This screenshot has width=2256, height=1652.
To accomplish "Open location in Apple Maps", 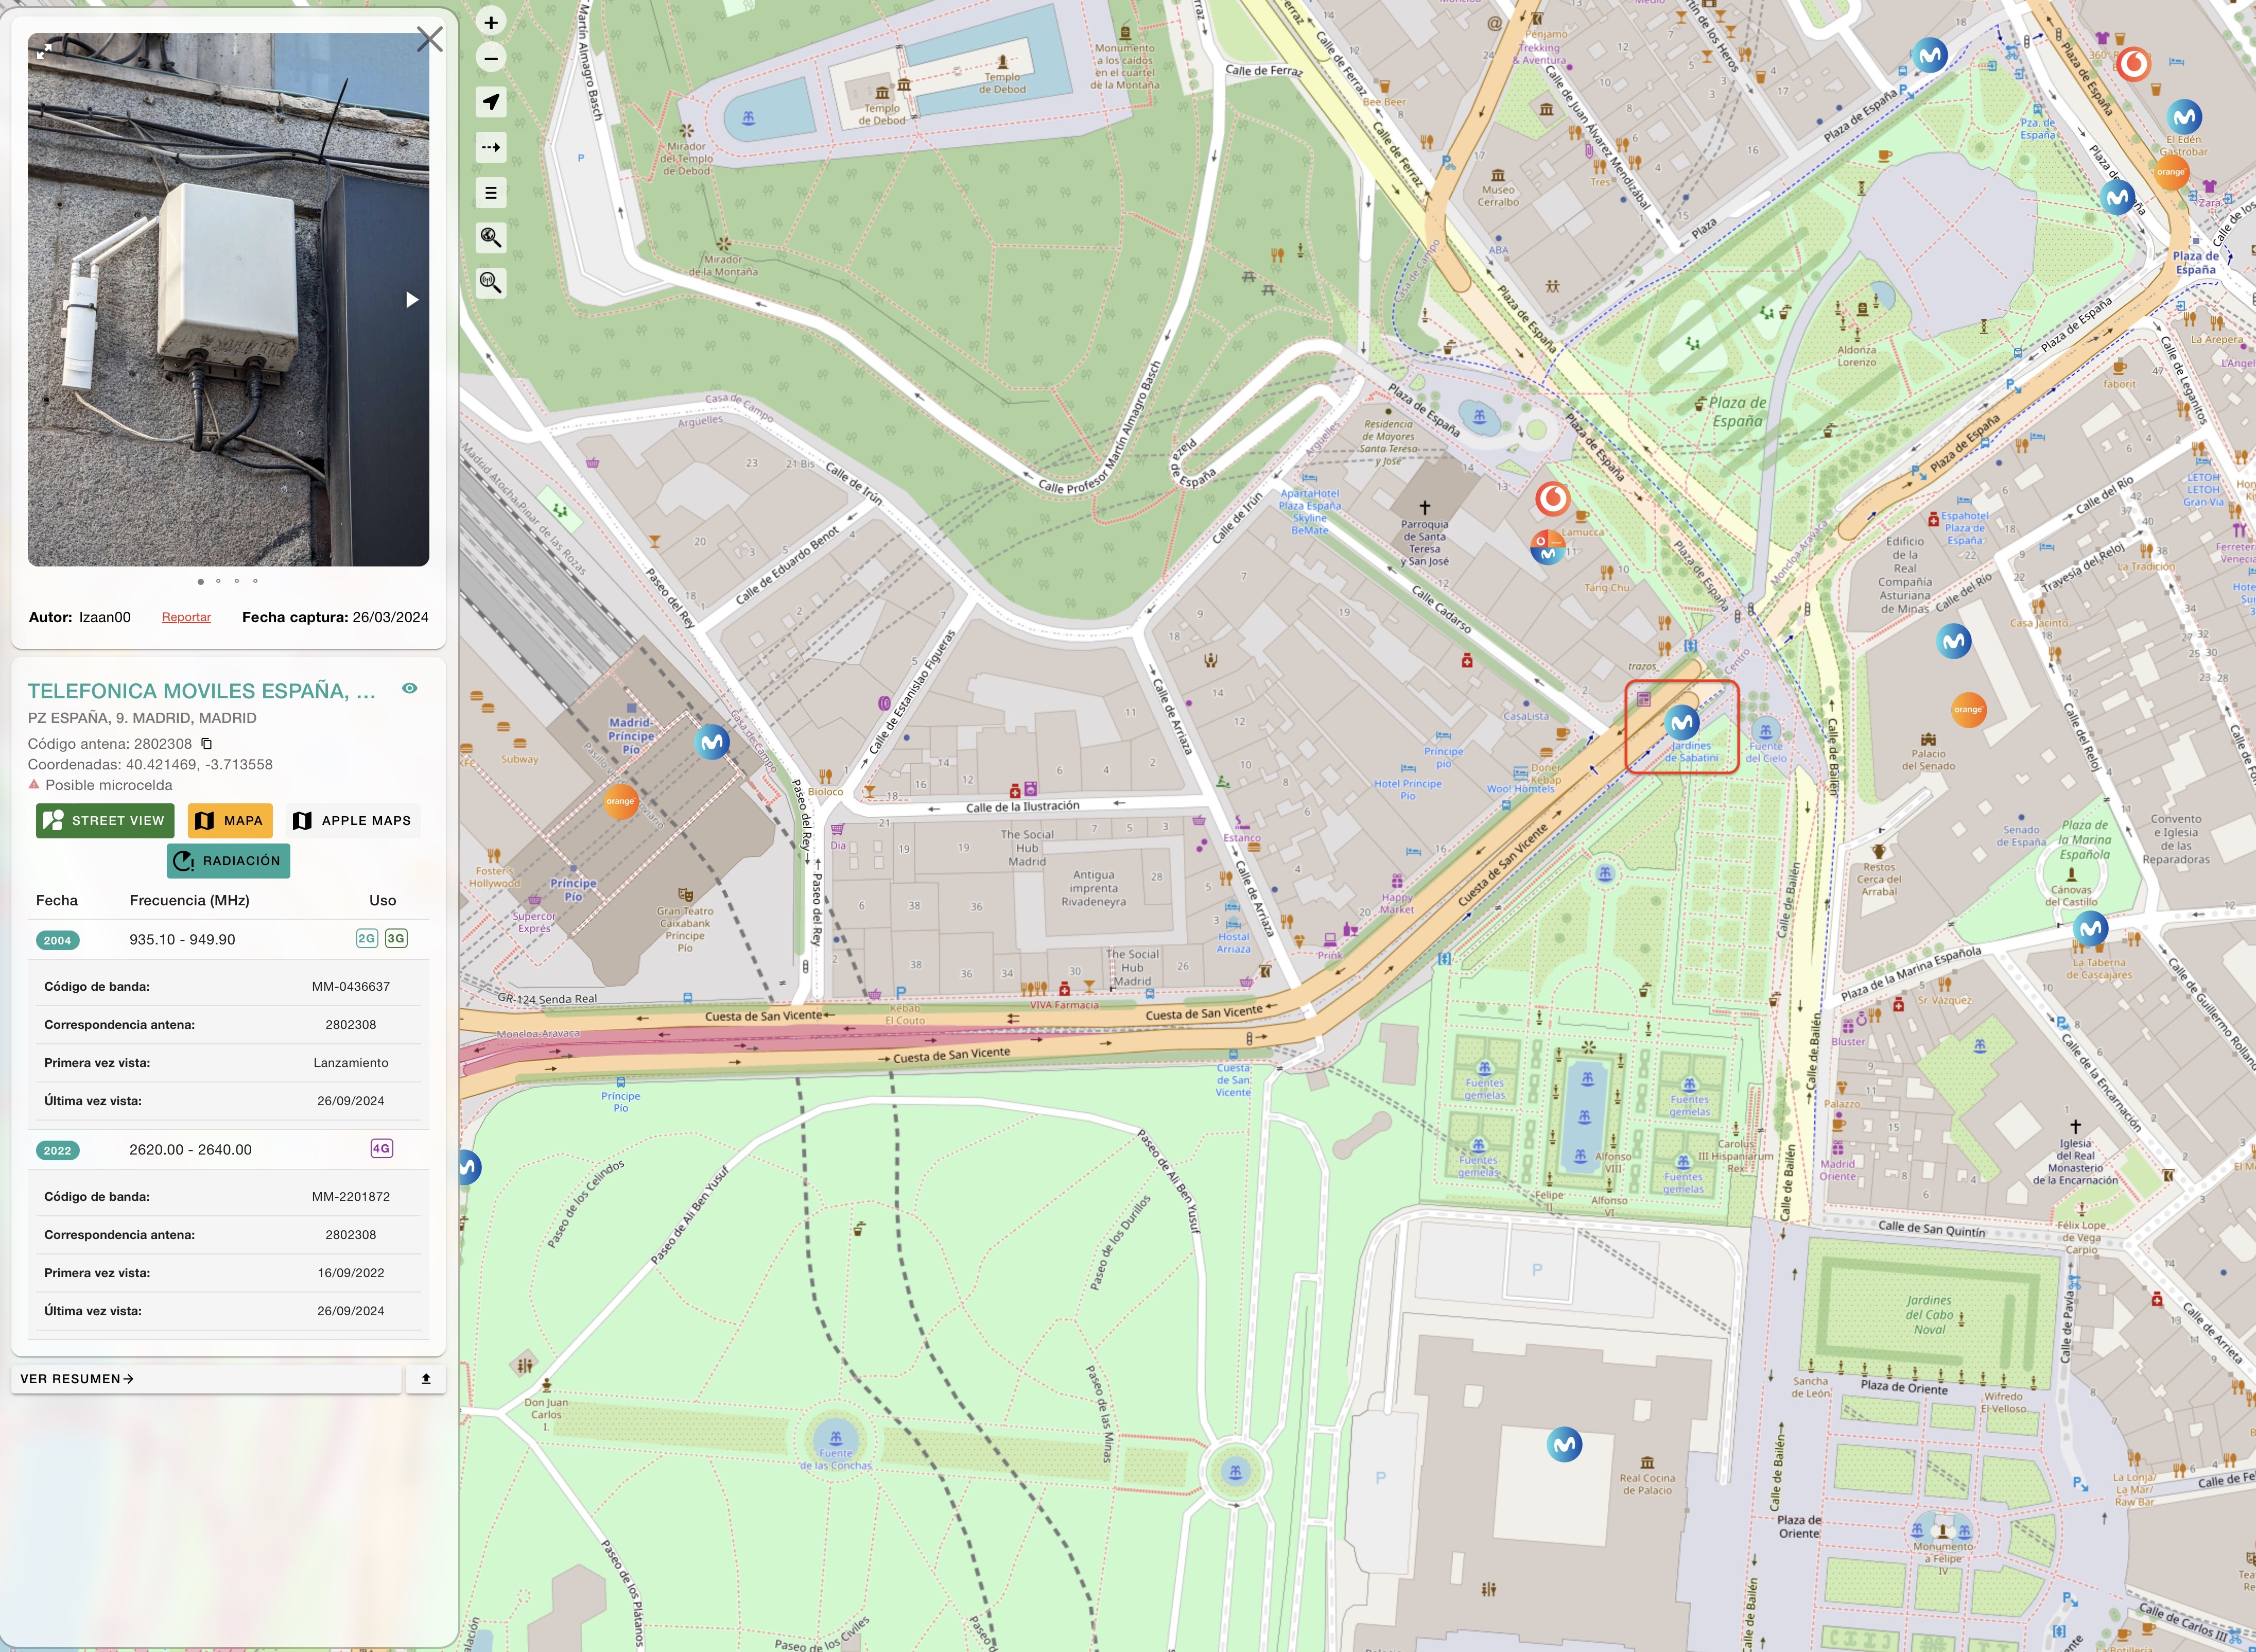I will point(352,821).
